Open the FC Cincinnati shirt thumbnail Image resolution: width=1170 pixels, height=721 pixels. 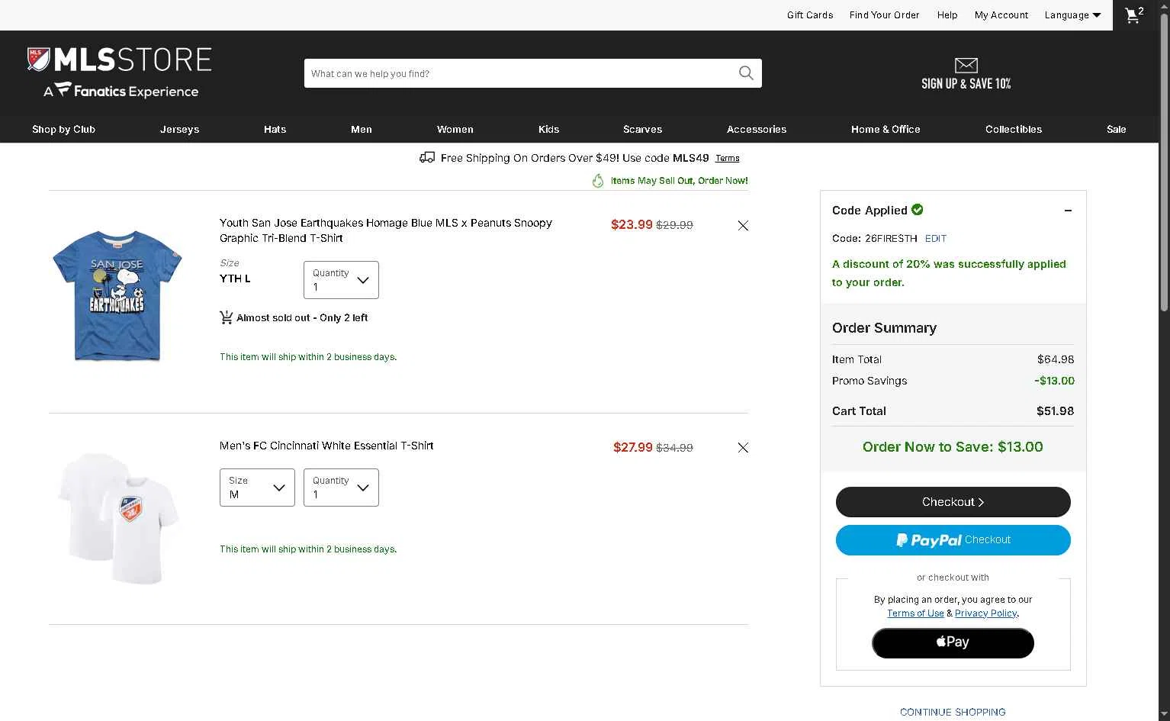pos(117,518)
